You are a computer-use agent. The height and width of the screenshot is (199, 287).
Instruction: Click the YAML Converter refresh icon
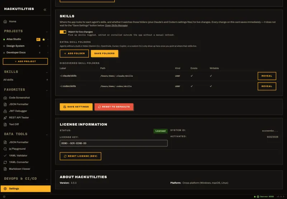(5, 162)
